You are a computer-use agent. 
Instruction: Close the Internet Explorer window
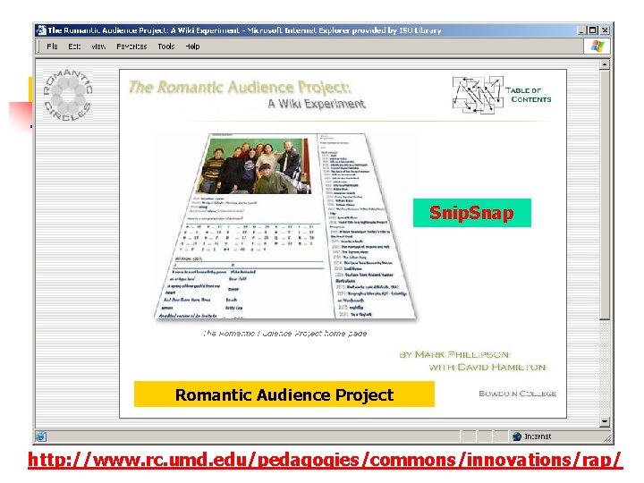click(605, 30)
